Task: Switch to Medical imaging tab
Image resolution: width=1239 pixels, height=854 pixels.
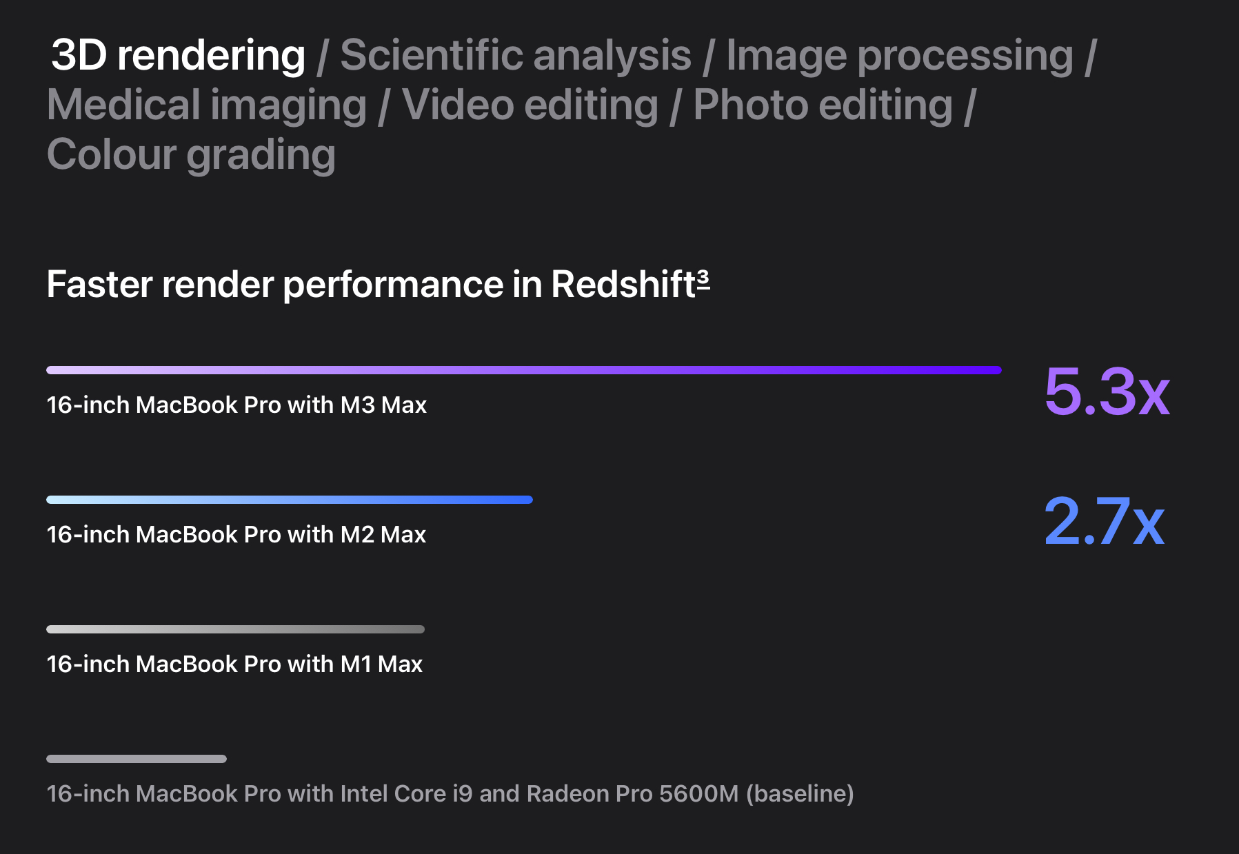Action: tap(206, 105)
